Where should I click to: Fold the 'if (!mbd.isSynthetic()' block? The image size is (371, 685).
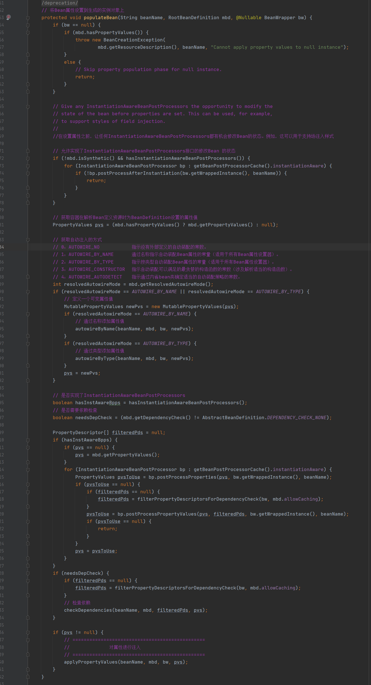point(28,158)
